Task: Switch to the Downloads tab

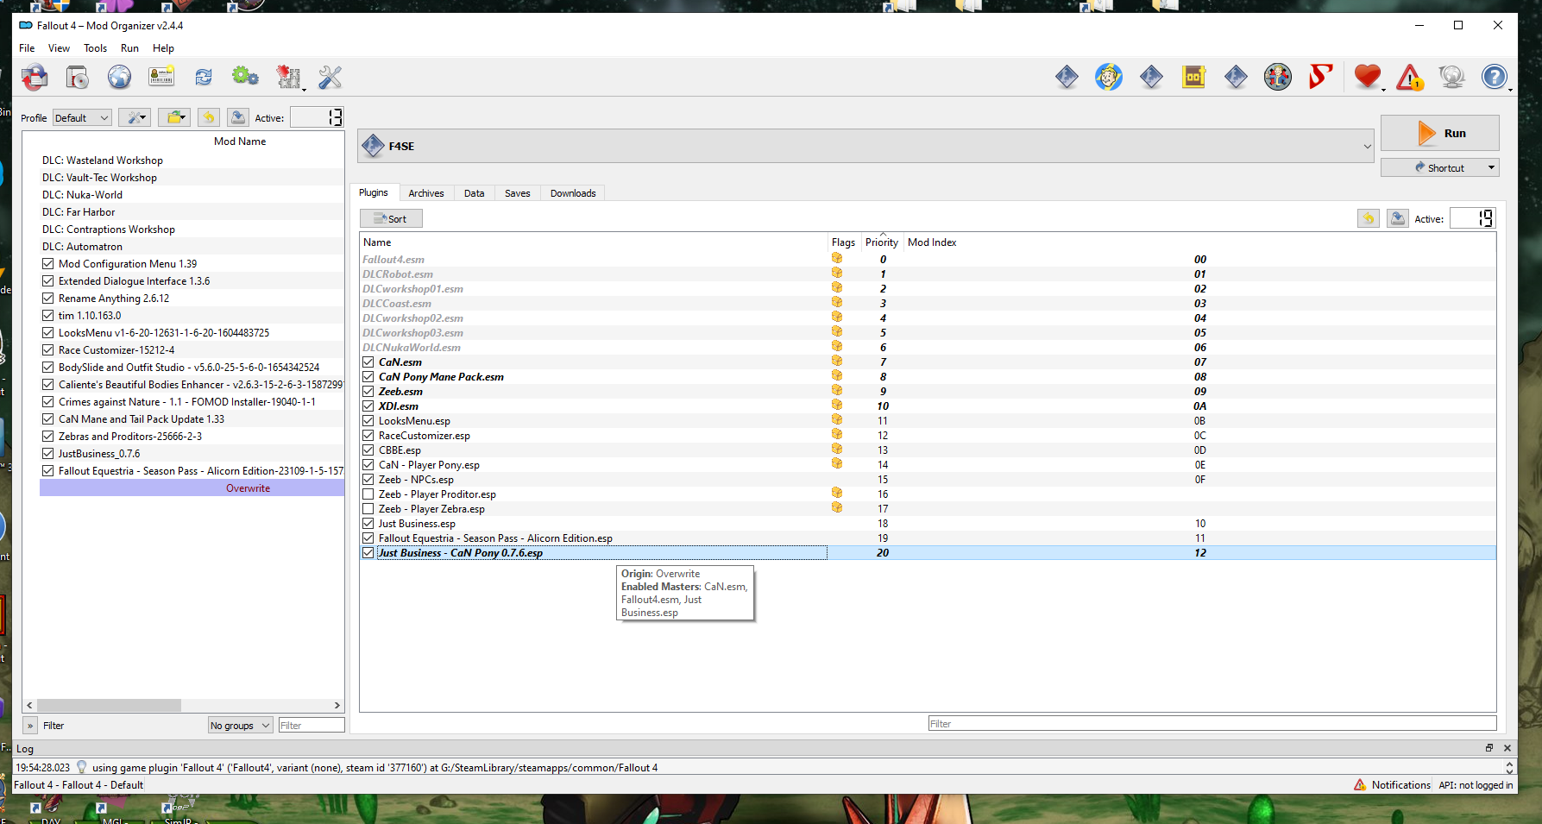Action: point(573,193)
